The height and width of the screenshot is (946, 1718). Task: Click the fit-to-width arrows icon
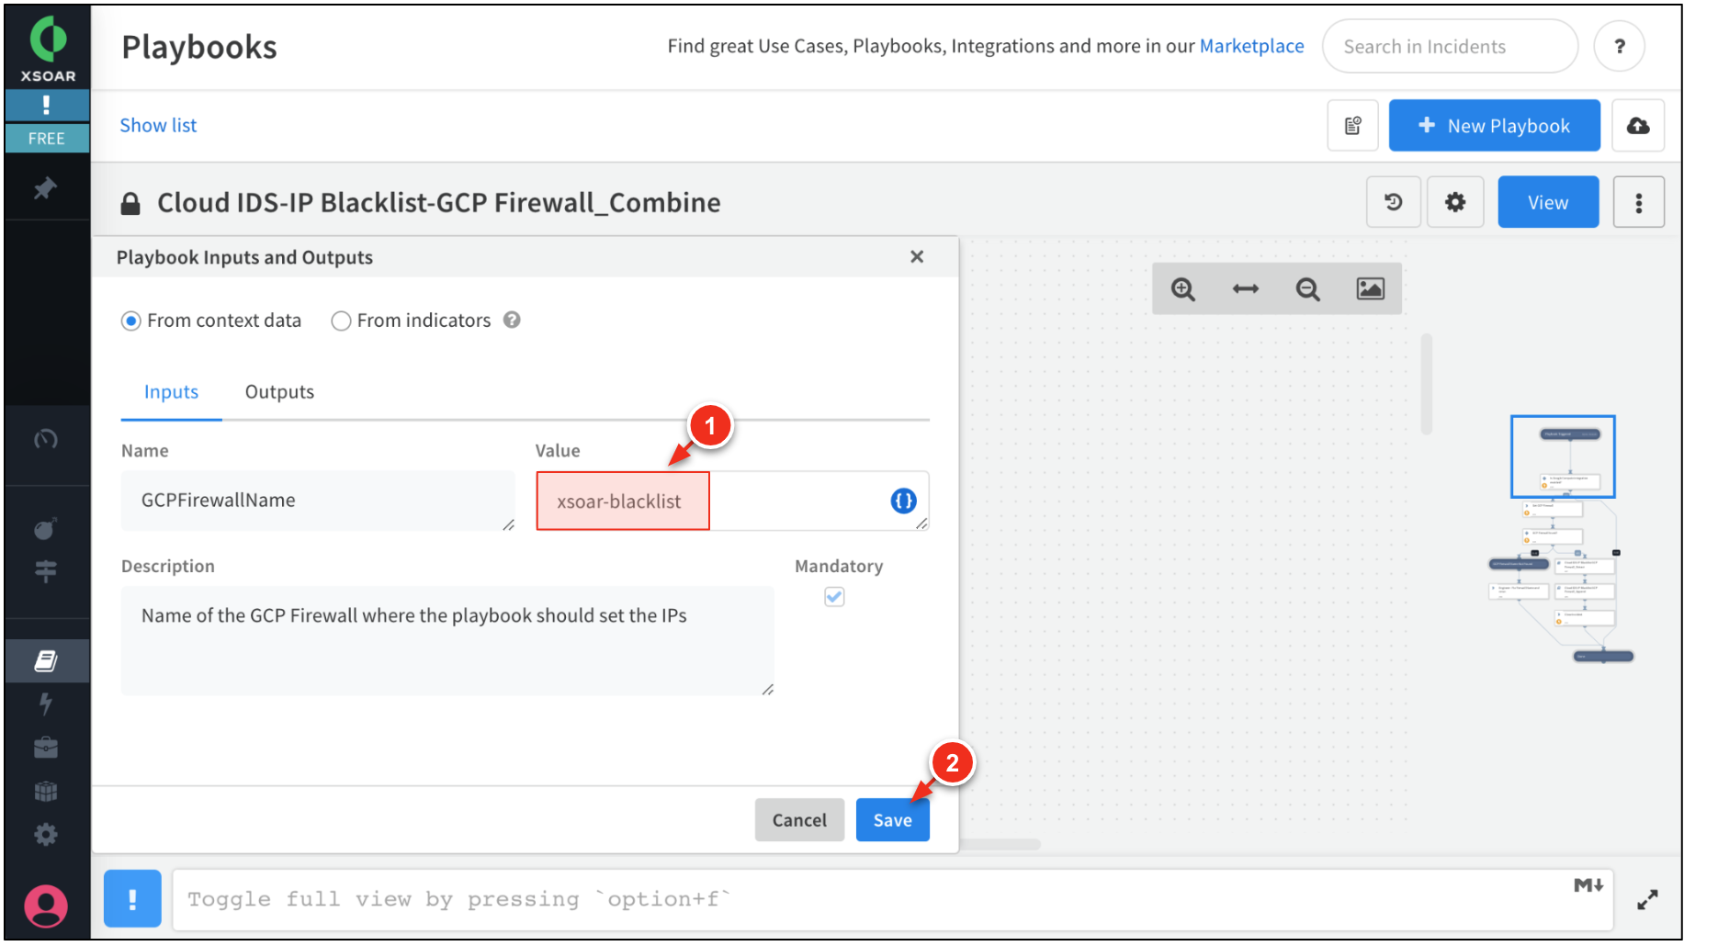pos(1245,289)
